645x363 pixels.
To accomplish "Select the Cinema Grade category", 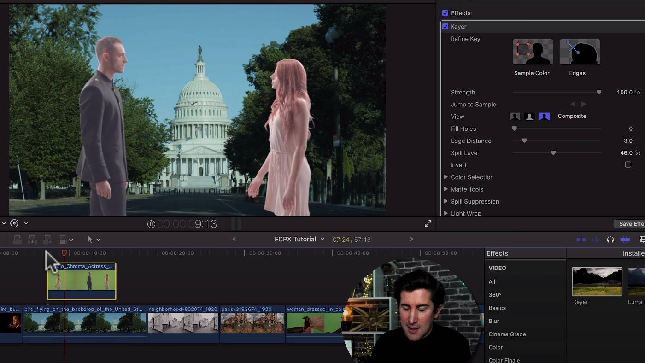I will 507,334.
